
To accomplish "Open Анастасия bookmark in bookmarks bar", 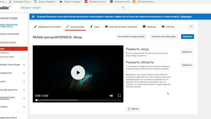I will [x=20, y=2].
